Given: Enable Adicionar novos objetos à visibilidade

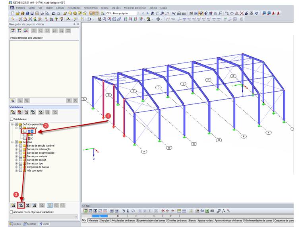Looking at the screenshot, I should tap(12, 212).
